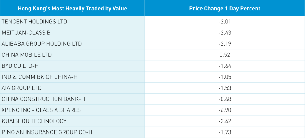Click ALIBABA GROUP HOLDING LTD
This screenshot has width=305, height=139.
tap(42, 44)
